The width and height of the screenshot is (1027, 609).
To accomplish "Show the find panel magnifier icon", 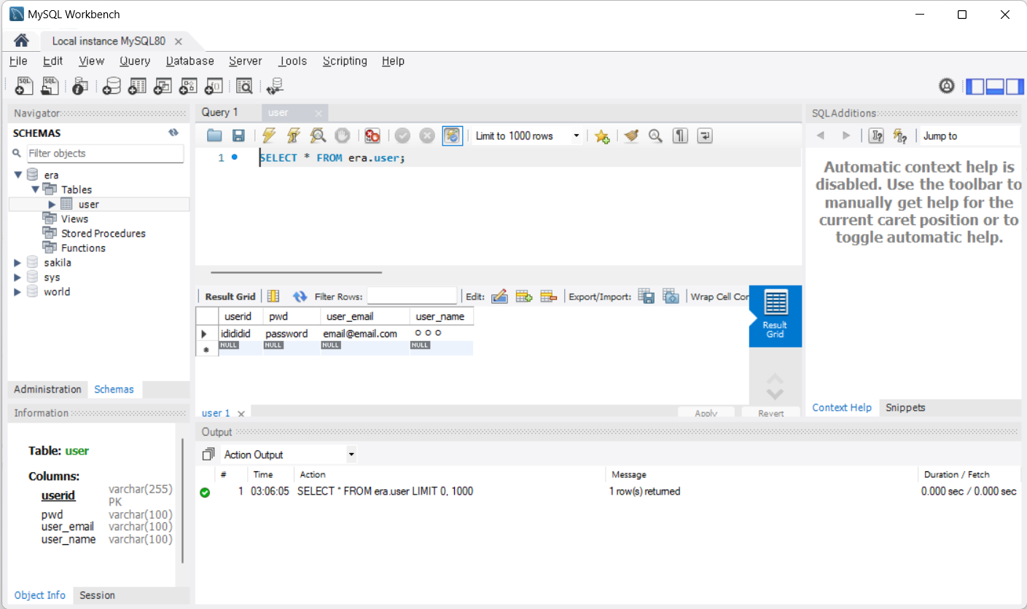I will (x=655, y=135).
